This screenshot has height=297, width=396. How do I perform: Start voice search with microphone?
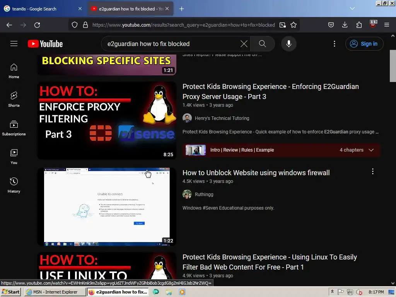click(x=288, y=44)
